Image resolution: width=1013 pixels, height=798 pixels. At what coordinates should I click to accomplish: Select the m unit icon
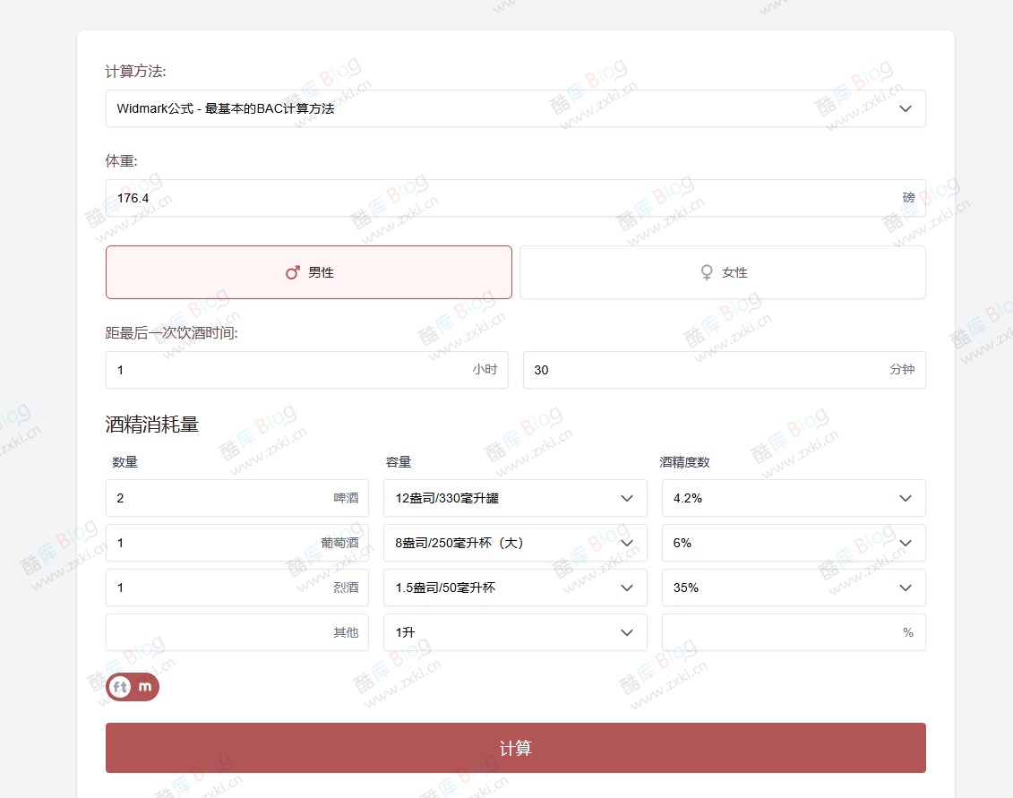(x=144, y=687)
